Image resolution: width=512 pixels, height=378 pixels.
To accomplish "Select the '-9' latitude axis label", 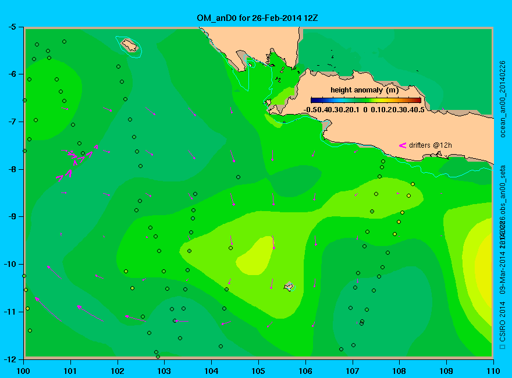I will [12, 217].
